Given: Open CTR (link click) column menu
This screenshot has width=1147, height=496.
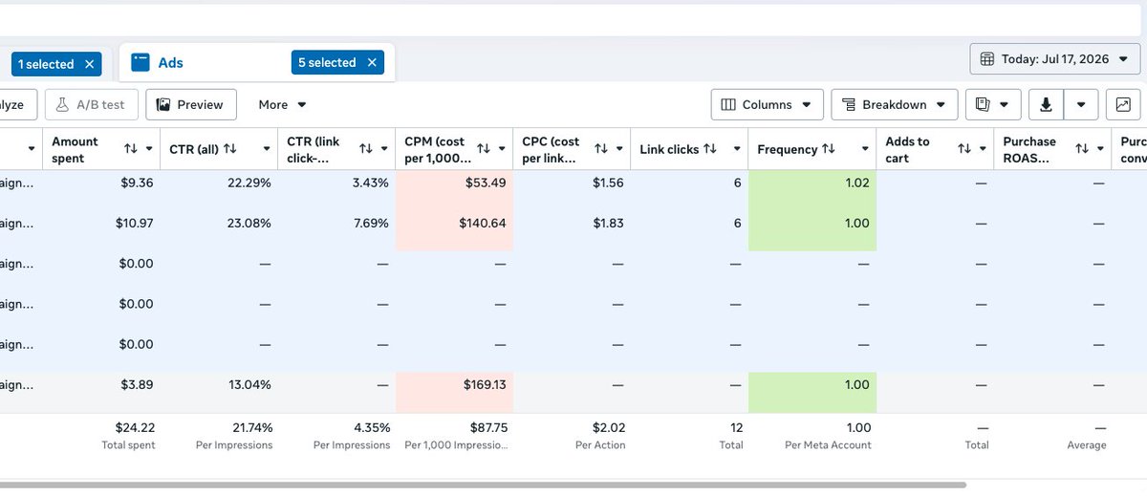Looking at the screenshot, I should pyautogui.click(x=384, y=149).
